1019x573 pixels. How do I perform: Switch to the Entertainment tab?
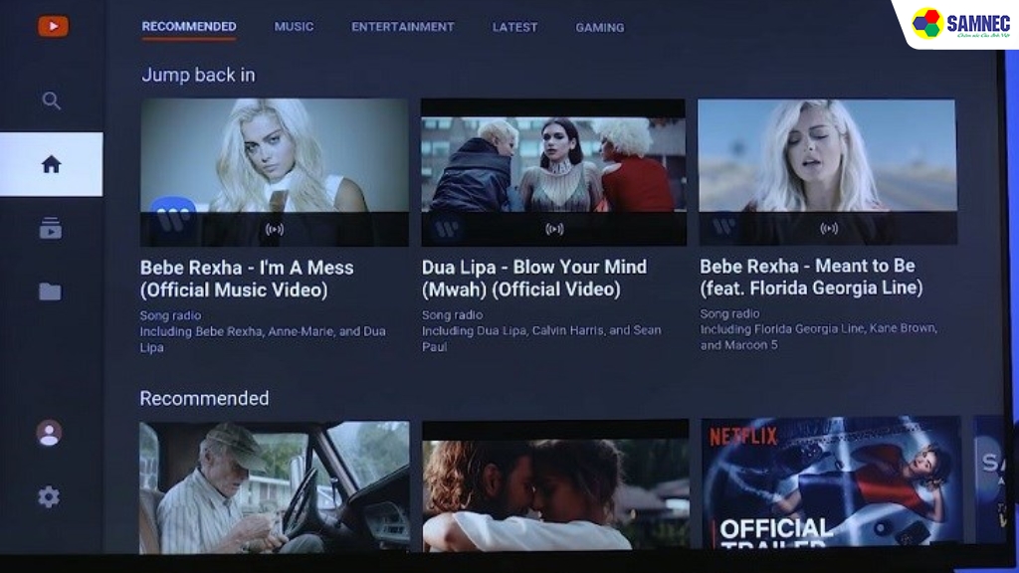click(402, 27)
